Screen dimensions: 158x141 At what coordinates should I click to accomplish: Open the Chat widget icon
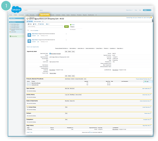point(145,82)
